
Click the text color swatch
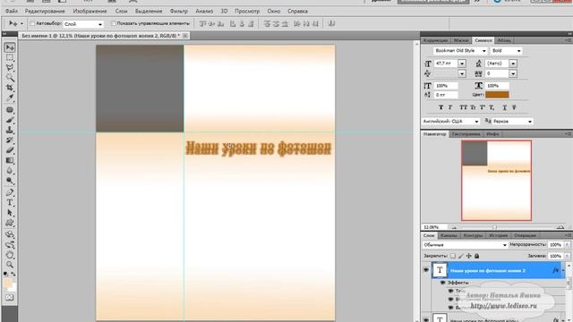pos(497,95)
